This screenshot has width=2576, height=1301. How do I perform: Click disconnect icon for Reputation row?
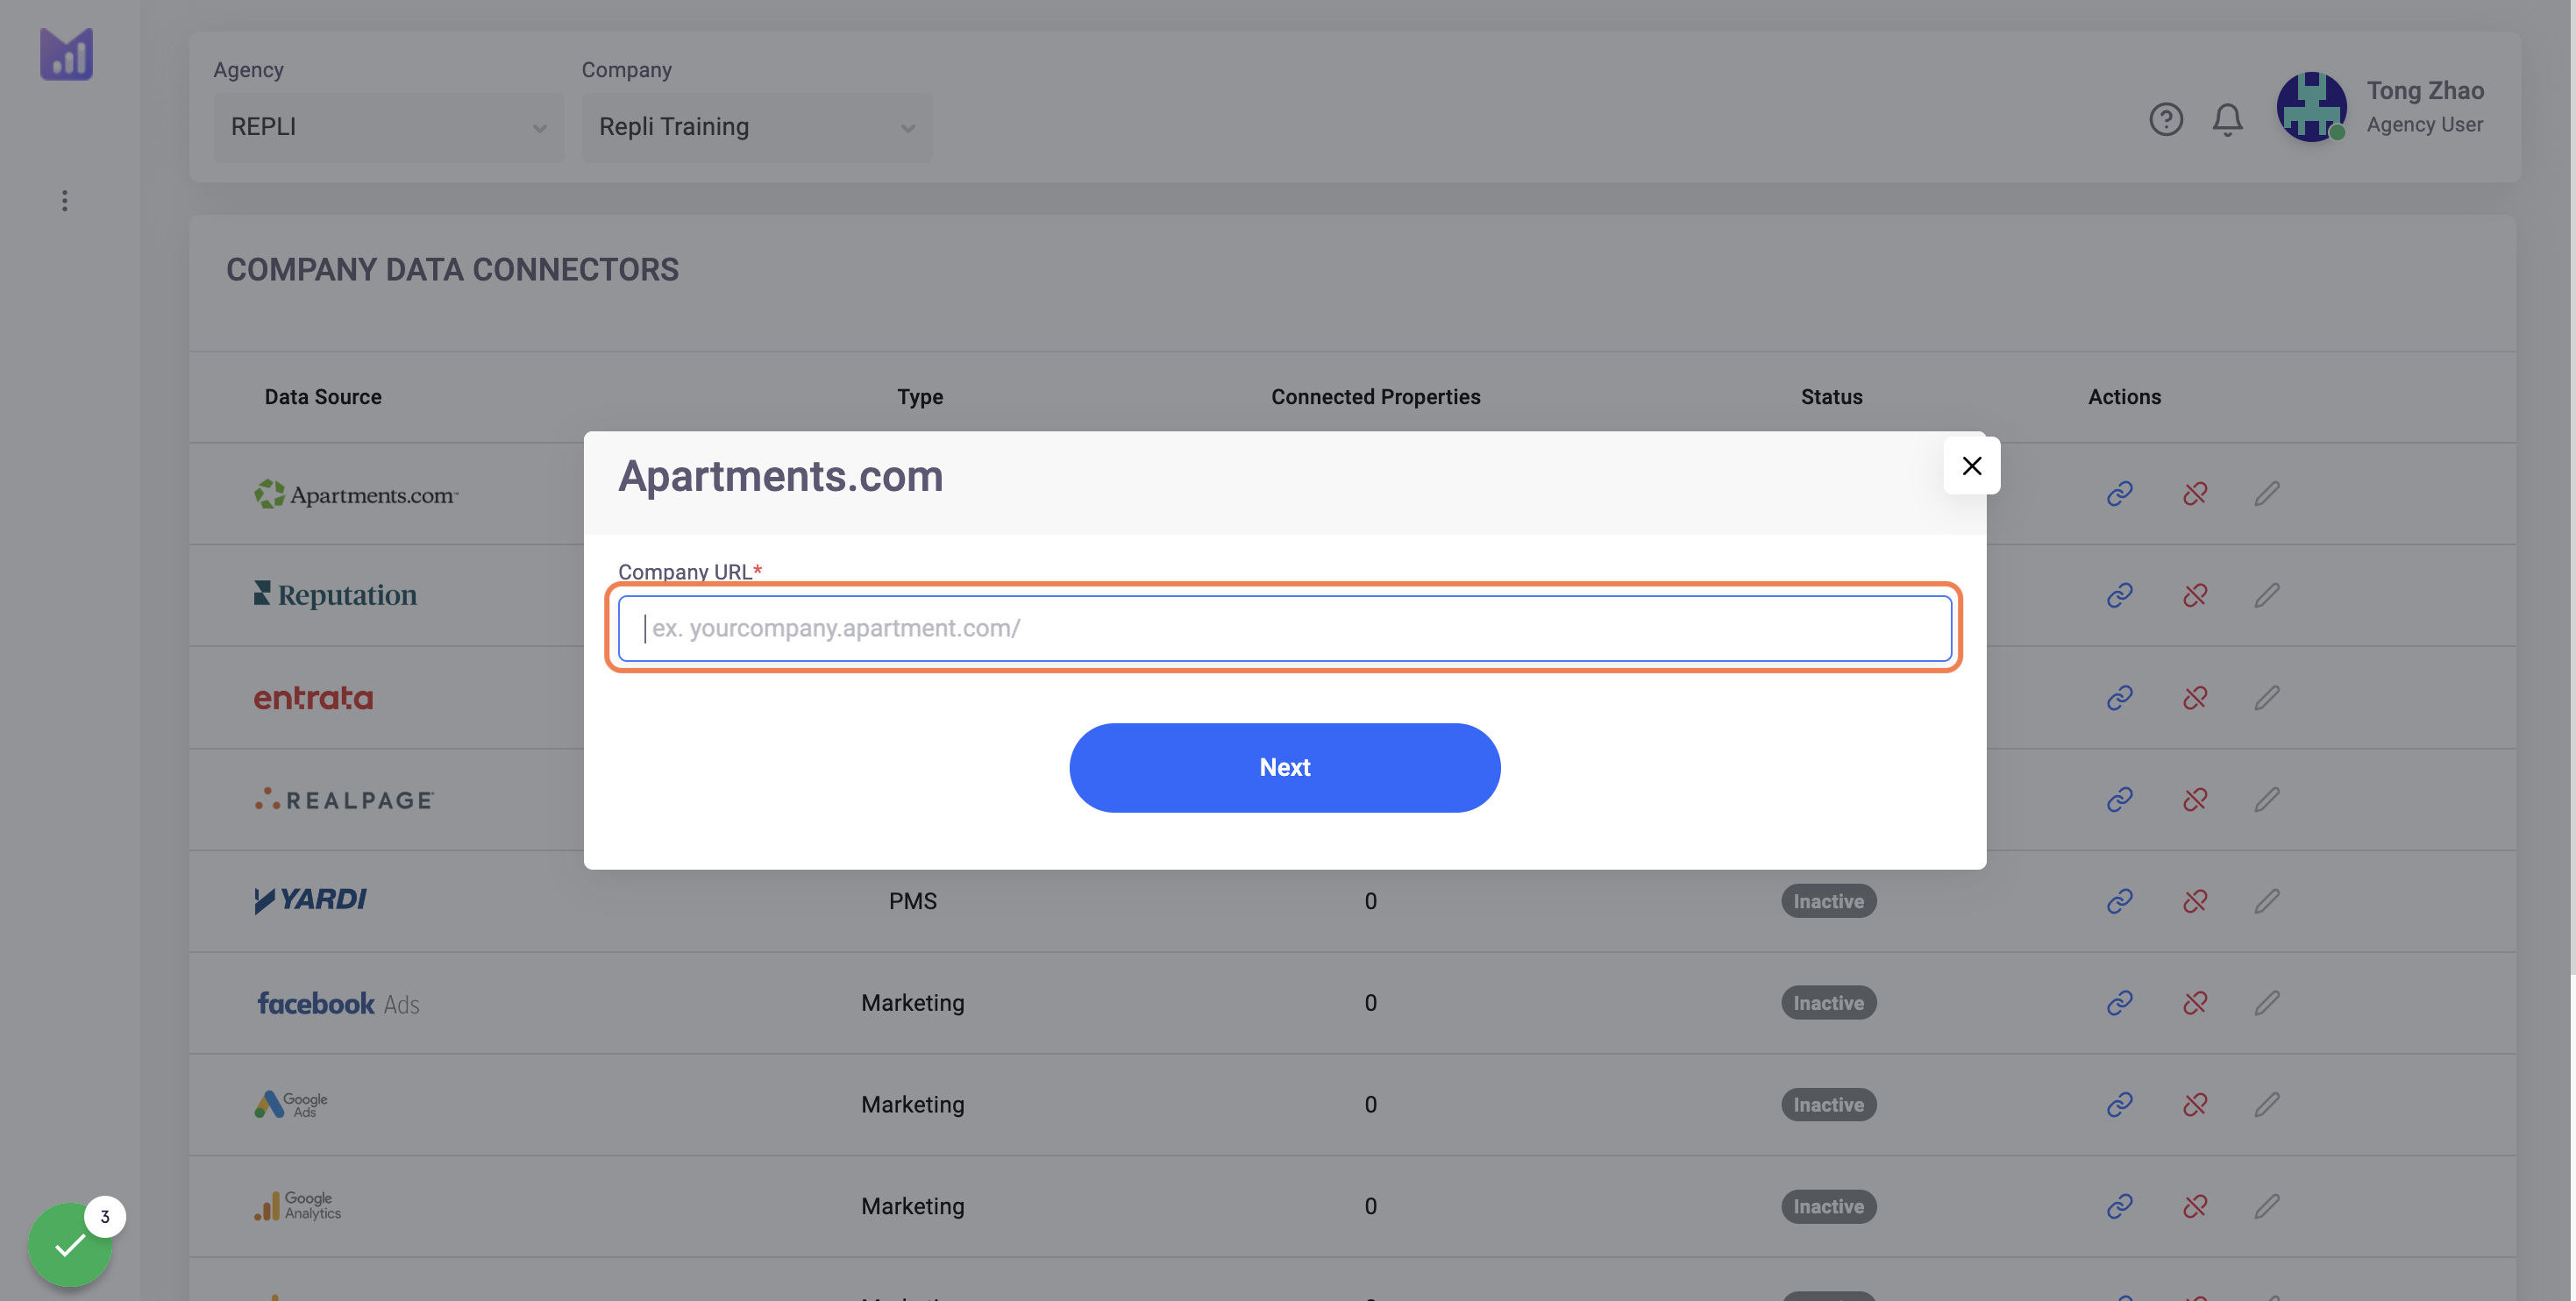[2194, 596]
